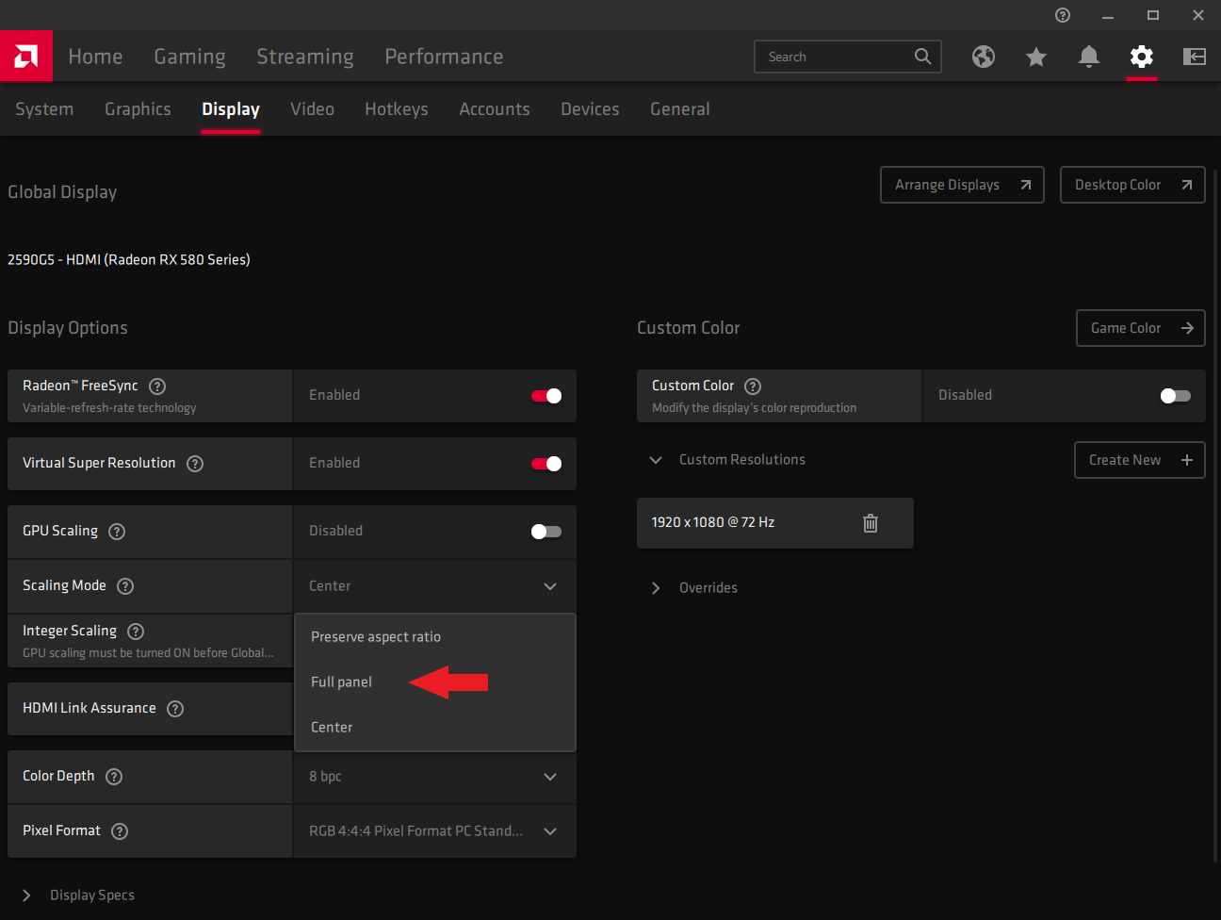Screen dimensions: 1221x920
Task: Switch to Graphics settings tab
Action: 138,109
